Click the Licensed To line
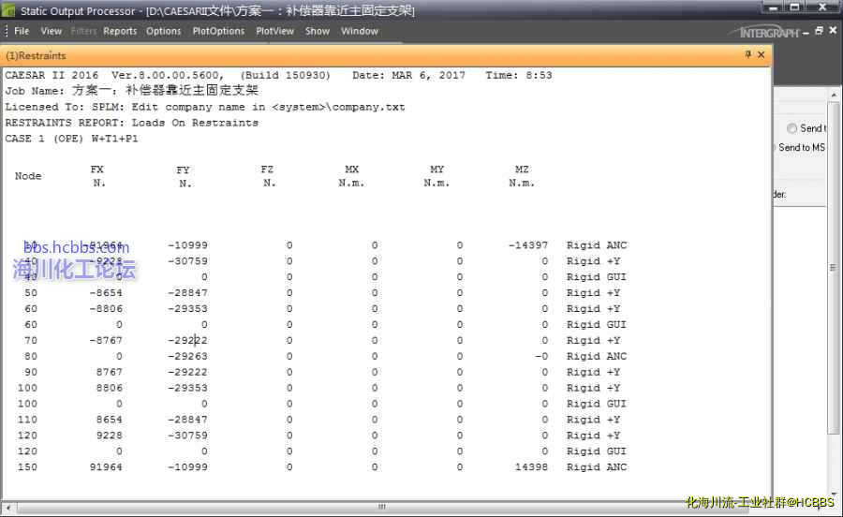 click(205, 107)
